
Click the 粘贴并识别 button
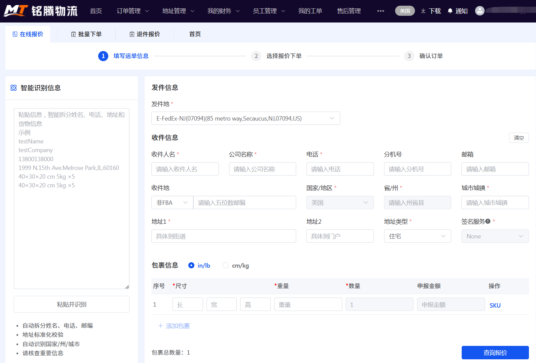coord(72,304)
